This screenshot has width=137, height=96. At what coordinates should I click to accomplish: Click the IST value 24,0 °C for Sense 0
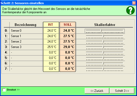(52, 31)
